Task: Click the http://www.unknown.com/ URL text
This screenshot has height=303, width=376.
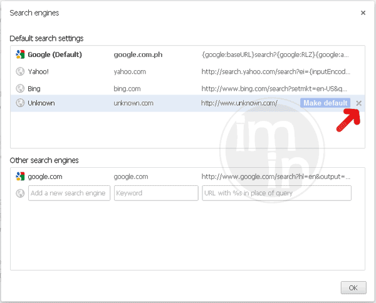Action: point(239,103)
